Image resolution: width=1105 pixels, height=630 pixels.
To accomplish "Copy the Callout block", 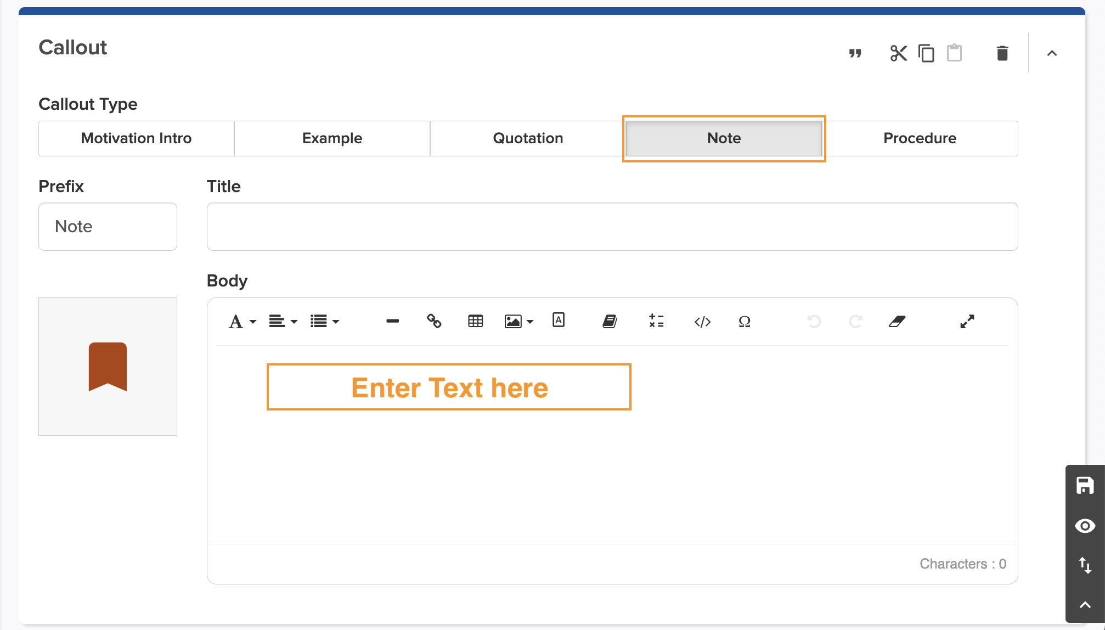I will point(926,53).
